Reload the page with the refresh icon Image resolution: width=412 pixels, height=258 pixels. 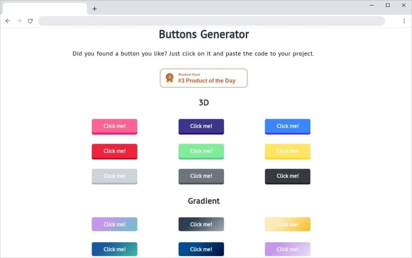pos(30,21)
